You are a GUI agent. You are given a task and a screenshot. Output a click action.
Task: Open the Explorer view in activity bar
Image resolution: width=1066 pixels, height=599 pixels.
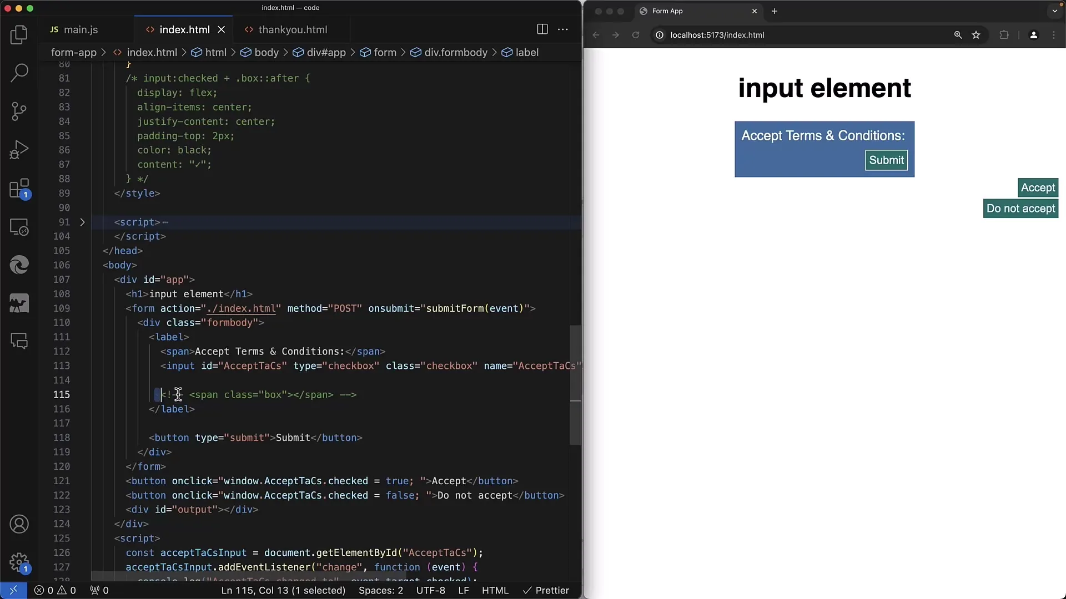[19, 34]
